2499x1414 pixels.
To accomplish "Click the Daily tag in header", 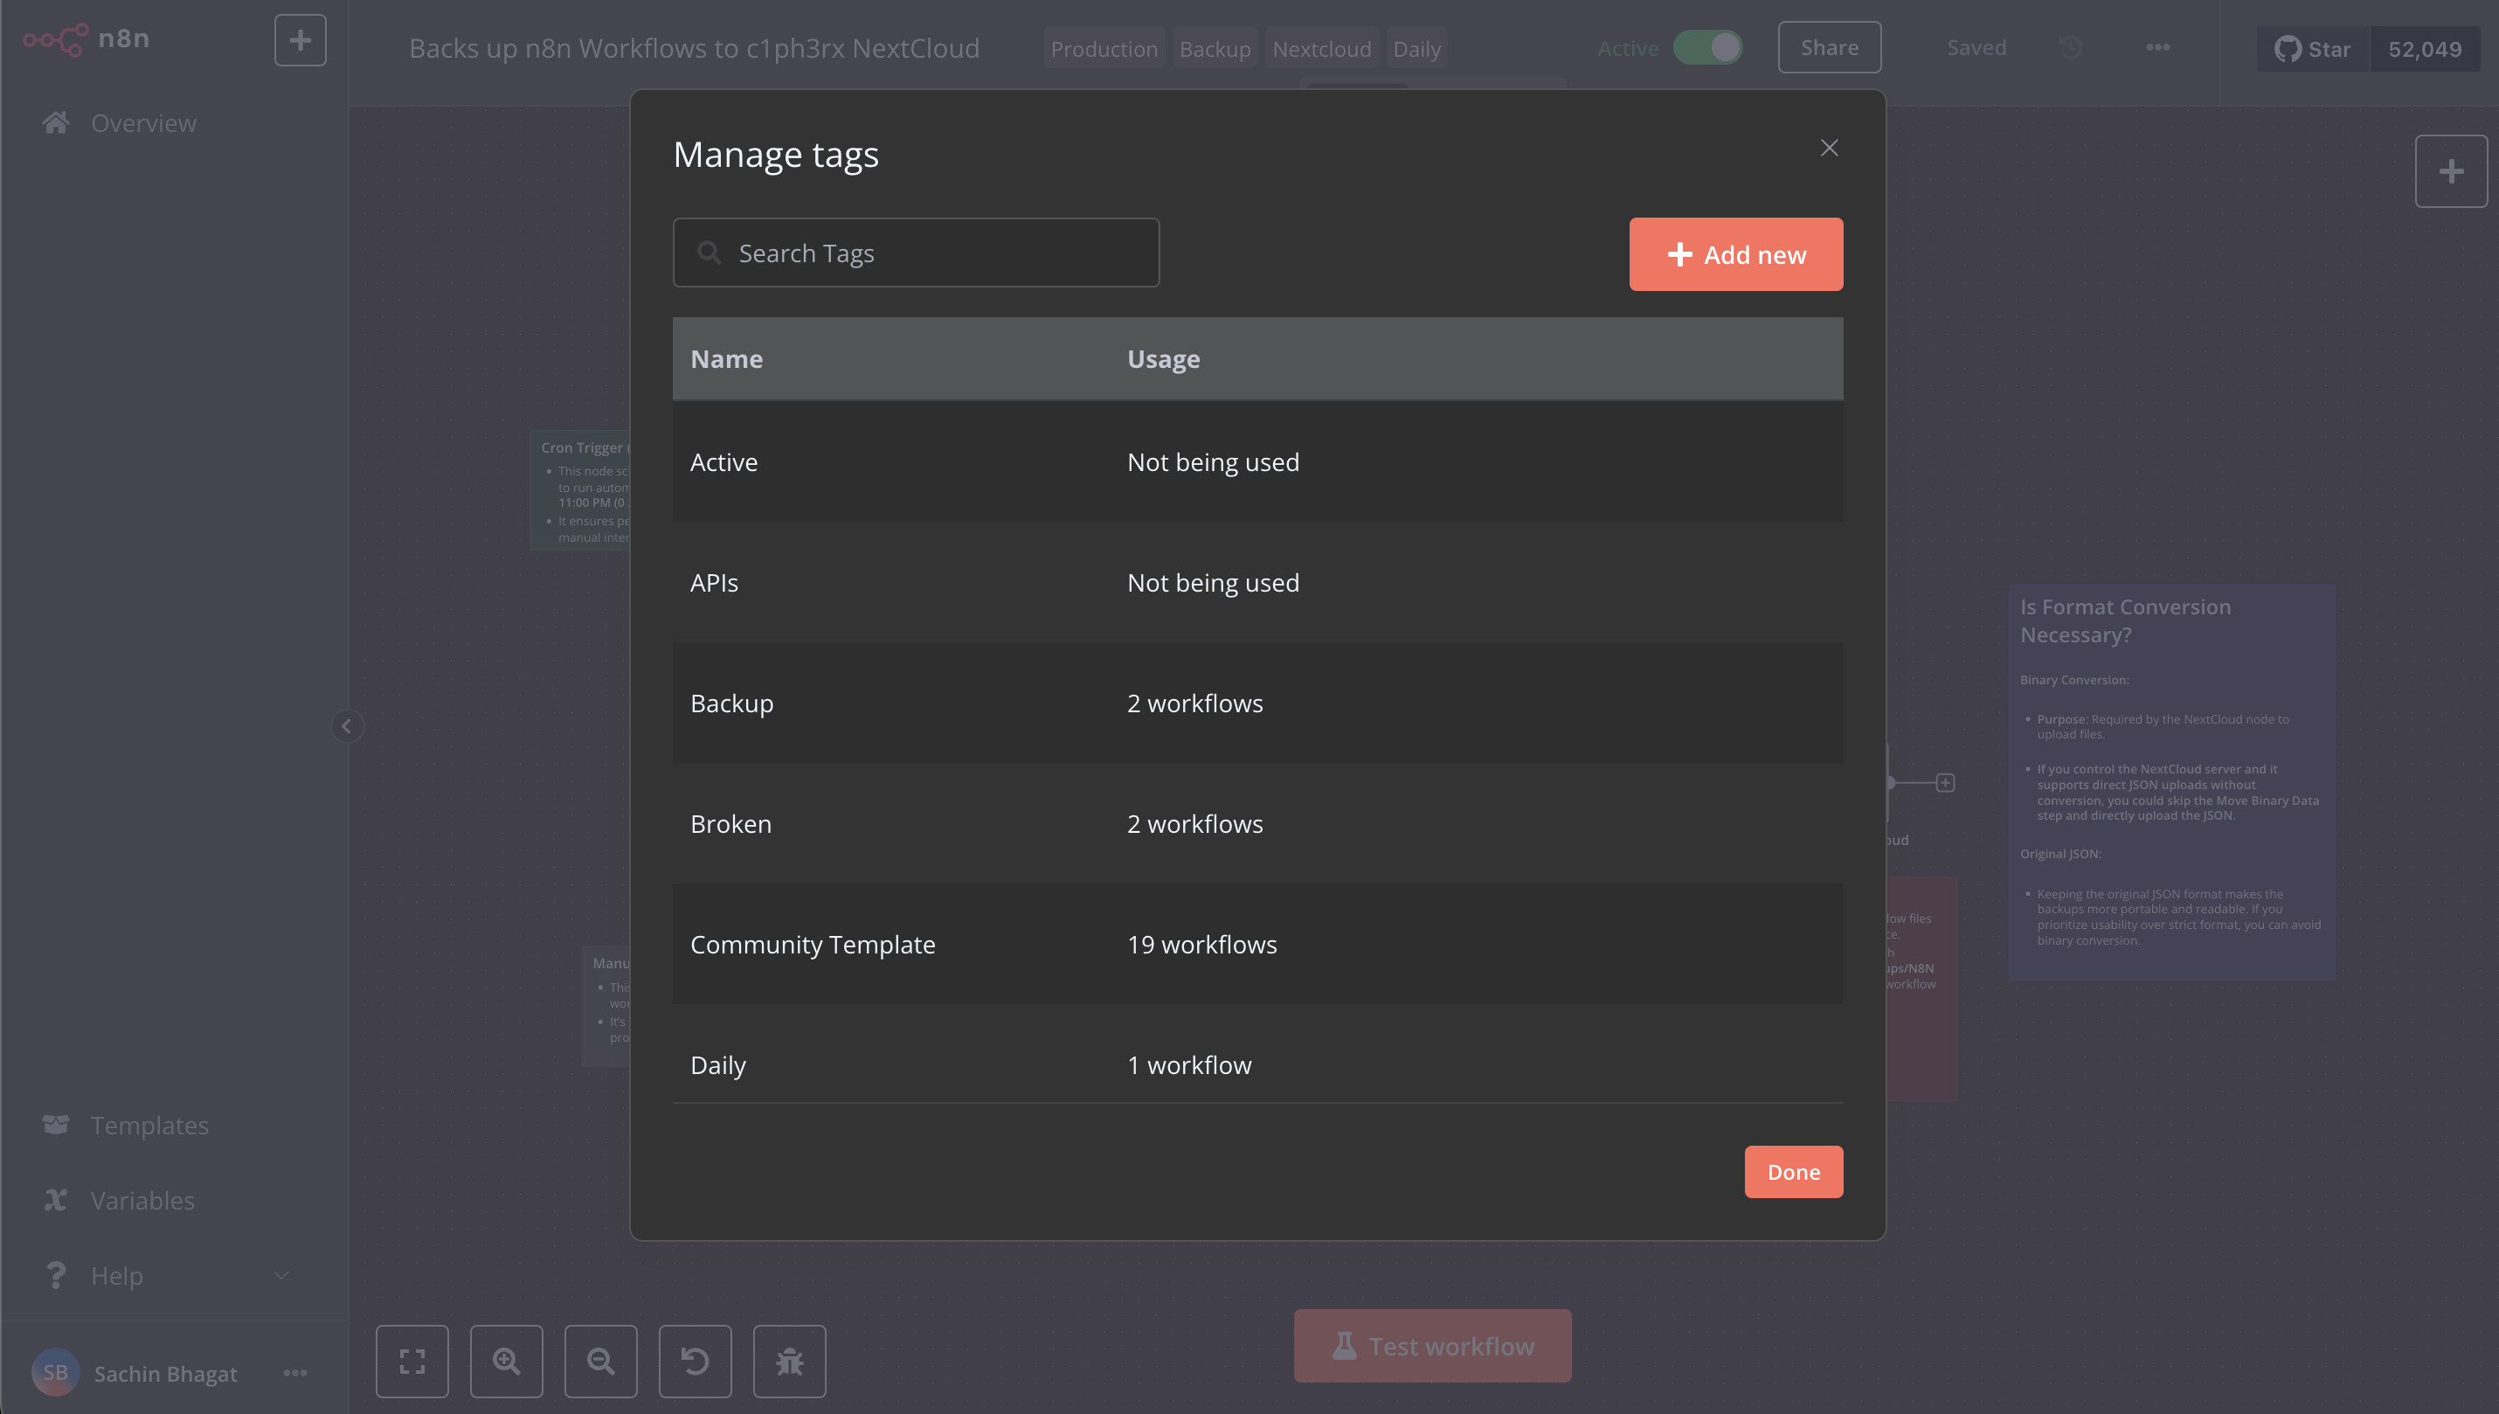I will (x=1416, y=49).
